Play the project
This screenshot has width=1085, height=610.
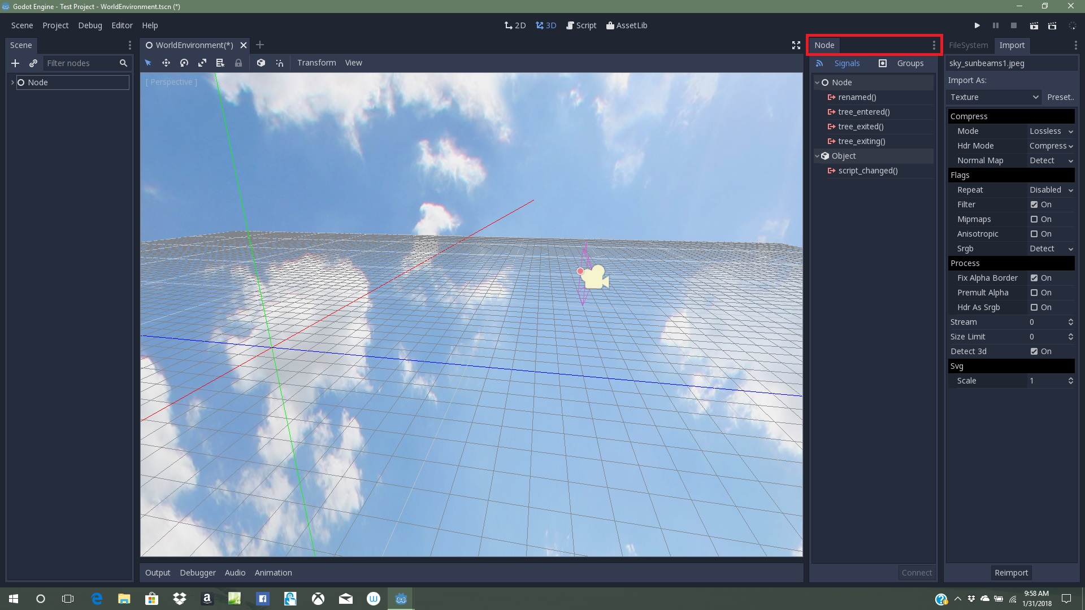(x=977, y=25)
